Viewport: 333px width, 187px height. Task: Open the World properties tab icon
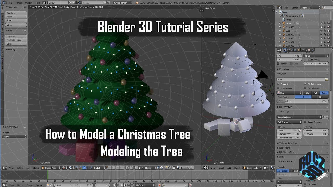295,50
